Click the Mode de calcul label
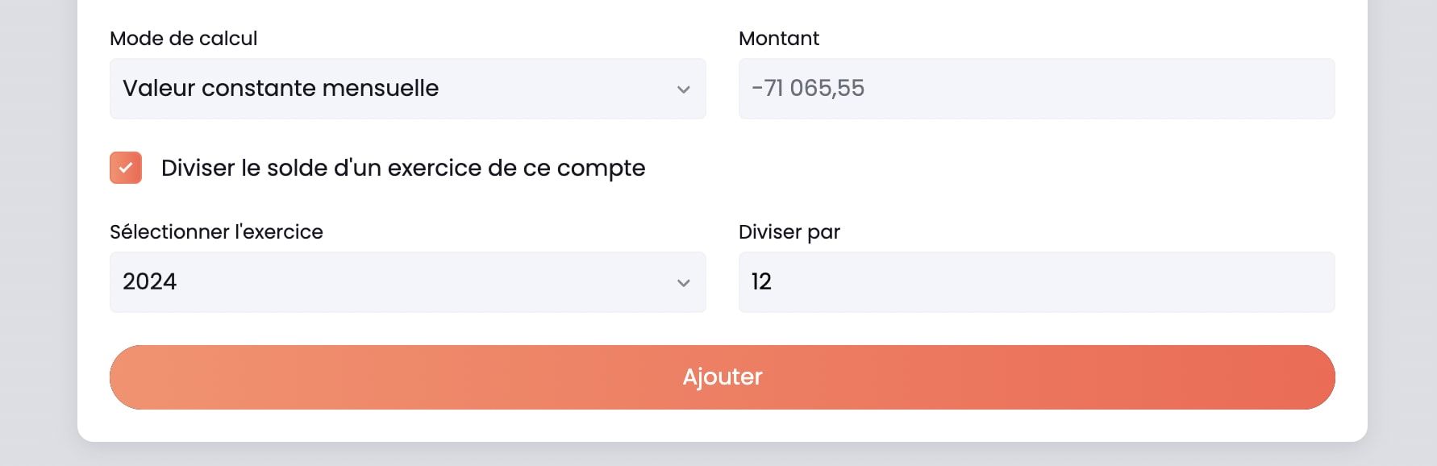The image size is (1437, 466). point(183,38)
